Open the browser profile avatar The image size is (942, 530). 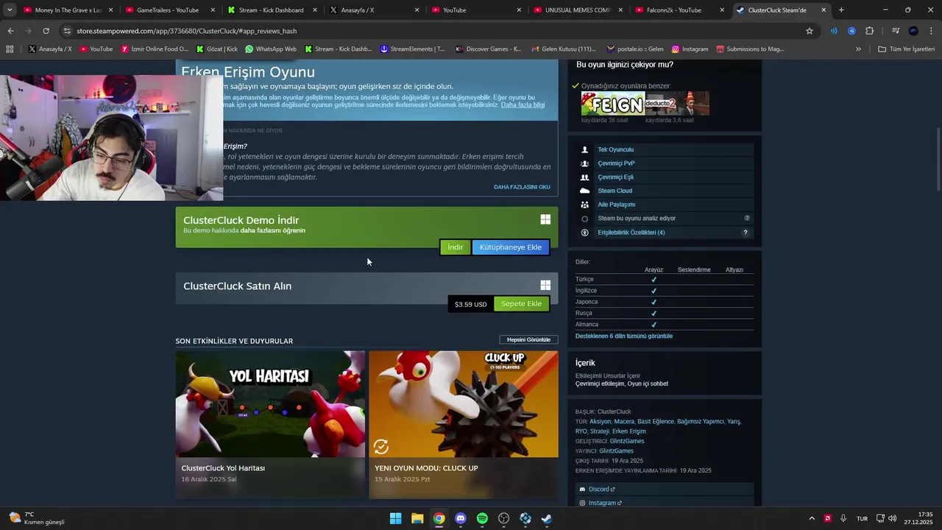pos(913,31)
